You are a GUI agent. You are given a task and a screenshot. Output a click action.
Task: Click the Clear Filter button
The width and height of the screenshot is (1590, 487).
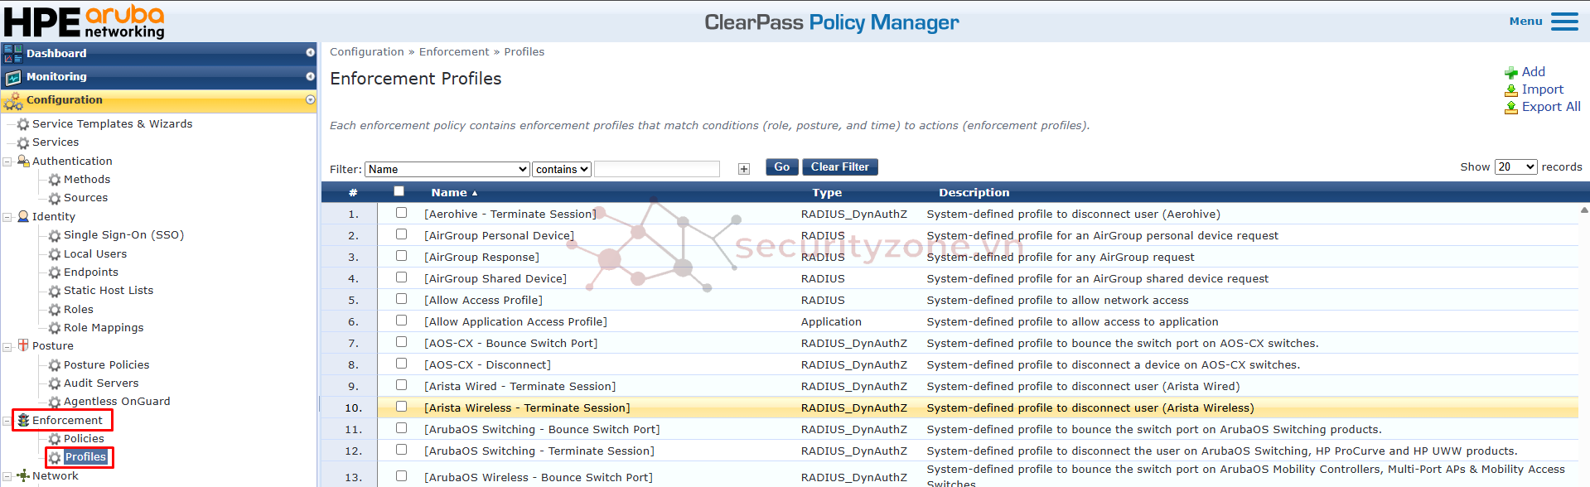pyautogui.click(x=840, y=167)
